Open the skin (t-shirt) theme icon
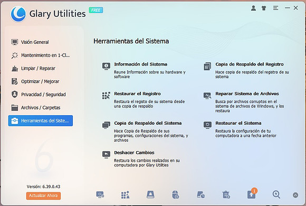Viewport: 306px width, 206px height. tap(264, 8)
